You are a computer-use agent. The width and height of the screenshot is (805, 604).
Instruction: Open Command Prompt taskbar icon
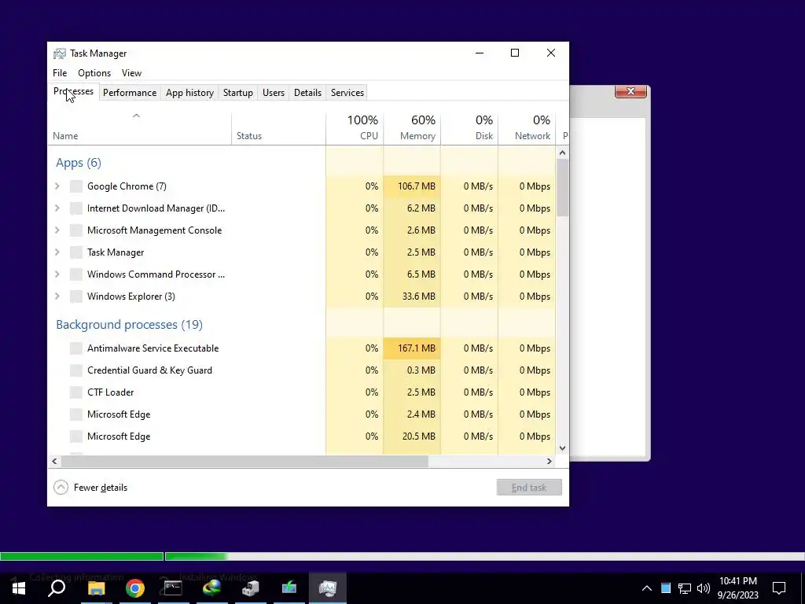[173, 588]
